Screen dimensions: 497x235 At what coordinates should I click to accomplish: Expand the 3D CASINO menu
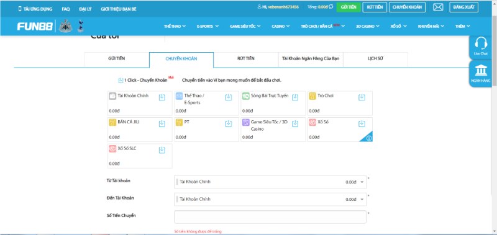367,26
